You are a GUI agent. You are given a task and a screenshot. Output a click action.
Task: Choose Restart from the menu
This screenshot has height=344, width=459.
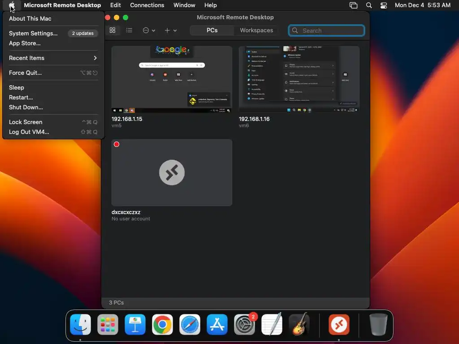pos(53,97)
